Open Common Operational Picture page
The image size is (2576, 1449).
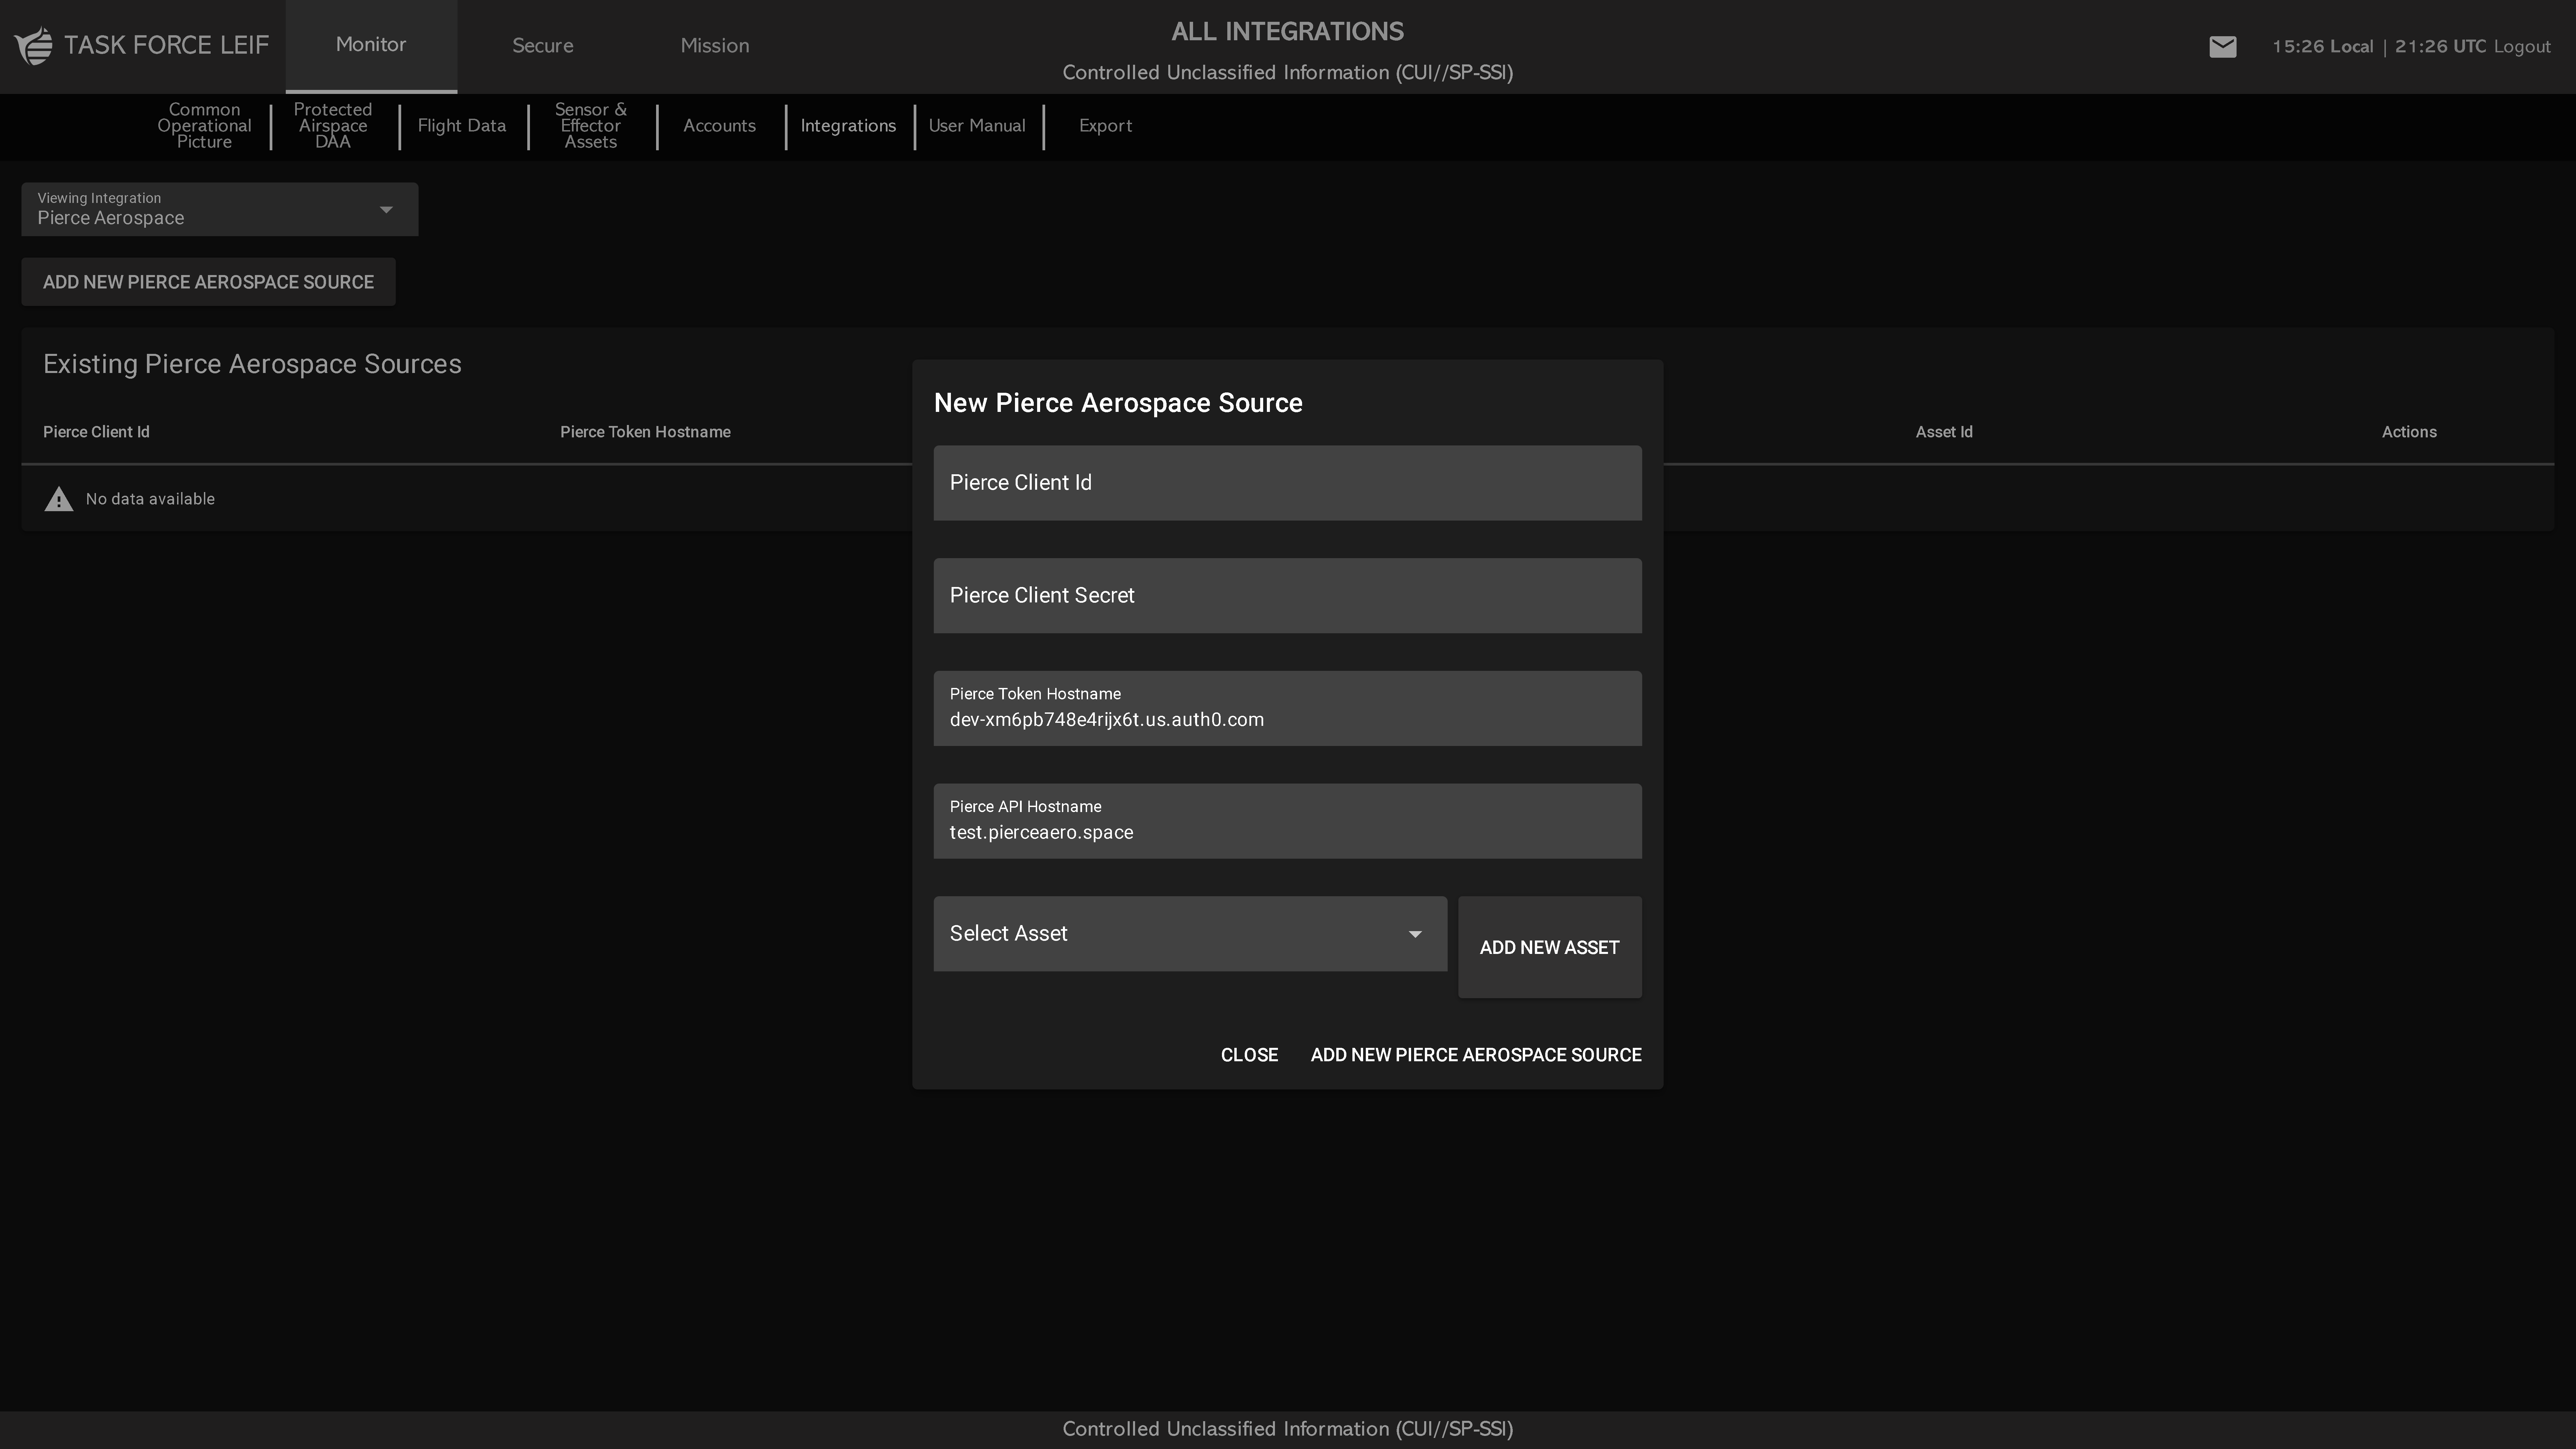tap(204, 126)
